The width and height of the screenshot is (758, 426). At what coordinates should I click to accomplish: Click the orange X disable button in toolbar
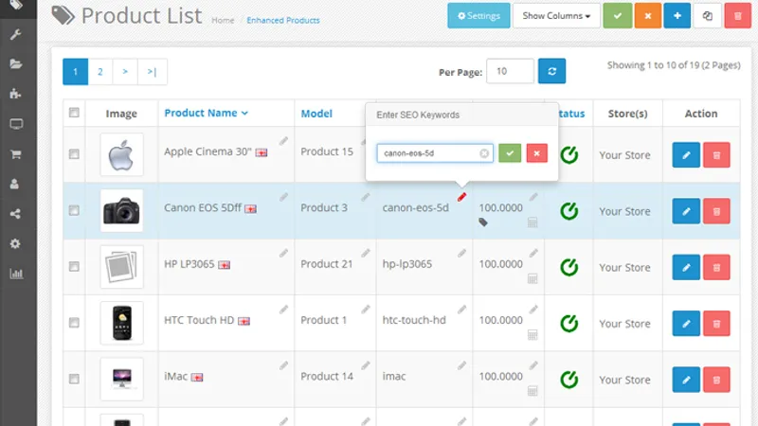tap(648, 16)
